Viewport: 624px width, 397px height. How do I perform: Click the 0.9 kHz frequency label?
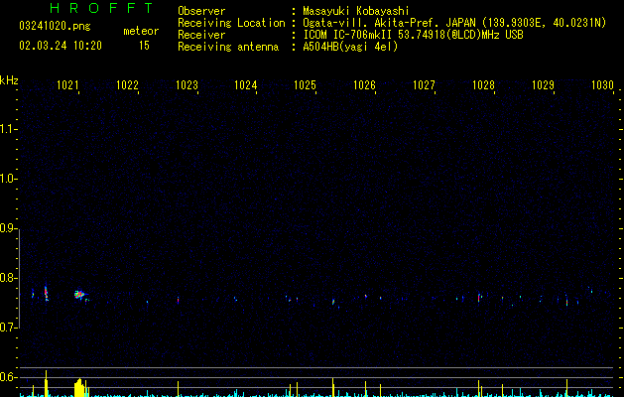pos(8,228)
